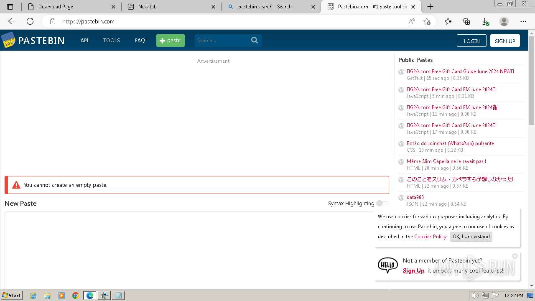Open G2A FIX paste posted 5 min ago
Image resolution: width=535 pixels, height=301 pixels.
[x=451, y=89]
